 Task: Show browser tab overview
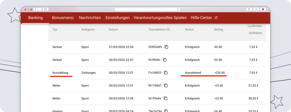[x=256, y=9]
